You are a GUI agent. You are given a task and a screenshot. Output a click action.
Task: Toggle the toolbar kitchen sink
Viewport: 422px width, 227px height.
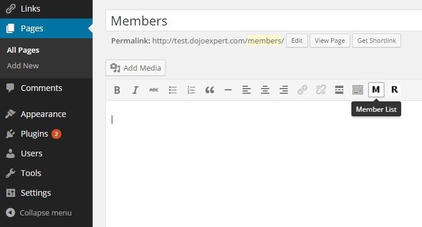[x=358, y=90]
